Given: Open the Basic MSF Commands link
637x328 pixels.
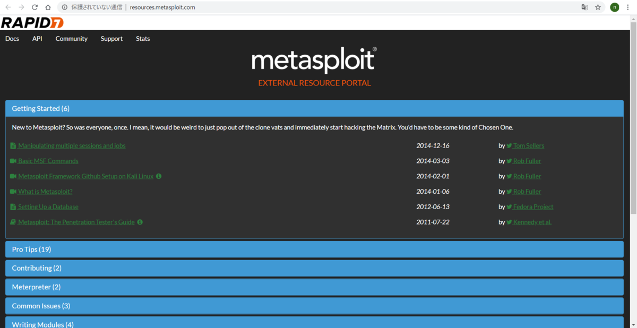Looking at the screenshot, I should click(48, 161).
